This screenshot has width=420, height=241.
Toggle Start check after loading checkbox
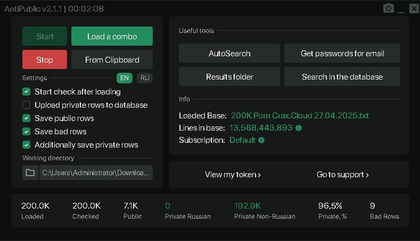pos(26,92)
